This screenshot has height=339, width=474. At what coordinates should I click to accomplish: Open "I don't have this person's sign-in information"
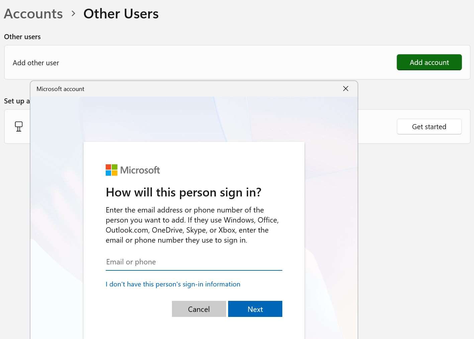[x=173, y=284]
